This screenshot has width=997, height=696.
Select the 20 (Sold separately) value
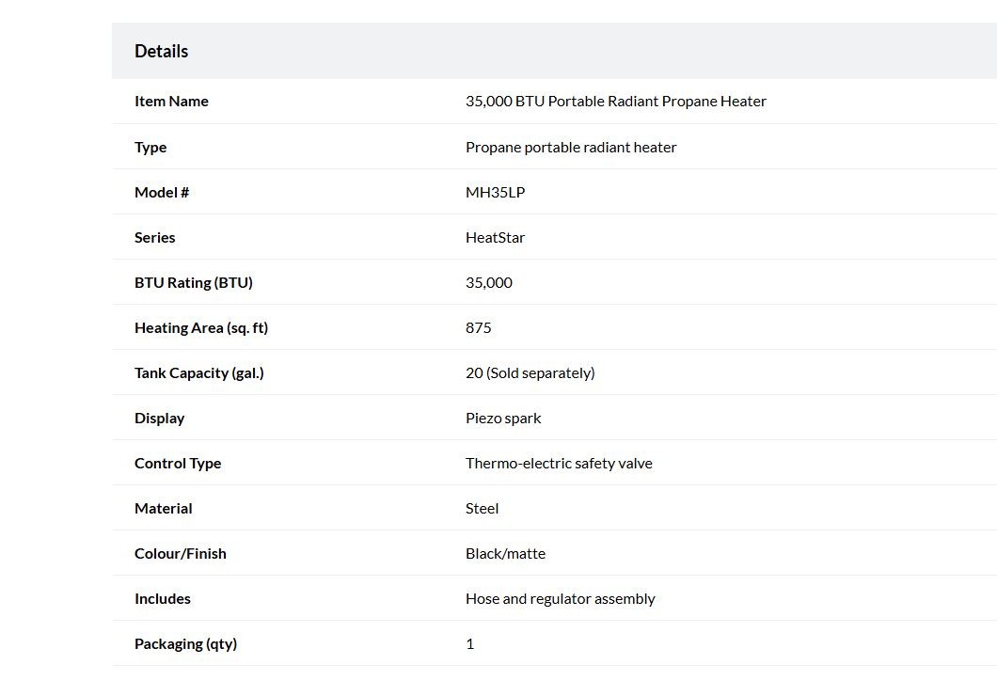tap(530, 372)
